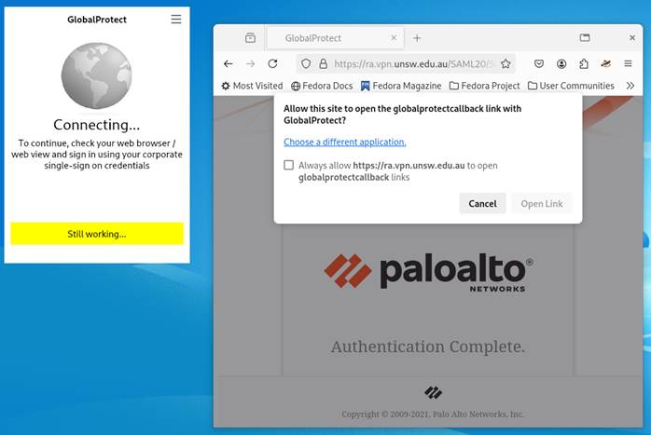Image resolution: width=651 pixels, height=435 pixels.
Task: Click the globe icon in GlobalProtect
Action: (96, 75)
